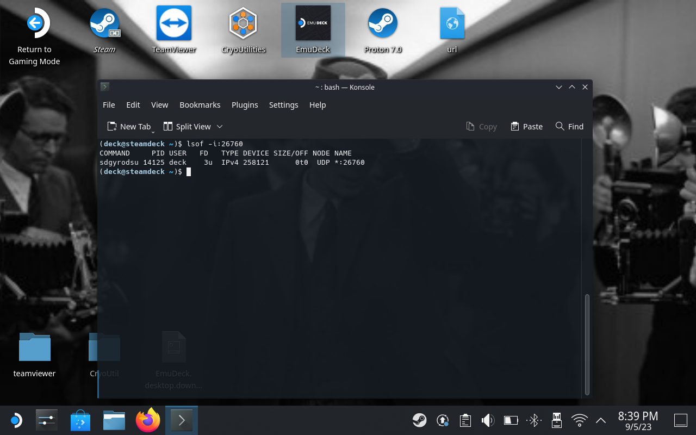
Task: Open the Dolphin file manager in the taskbar
Action: pos(114,420)
